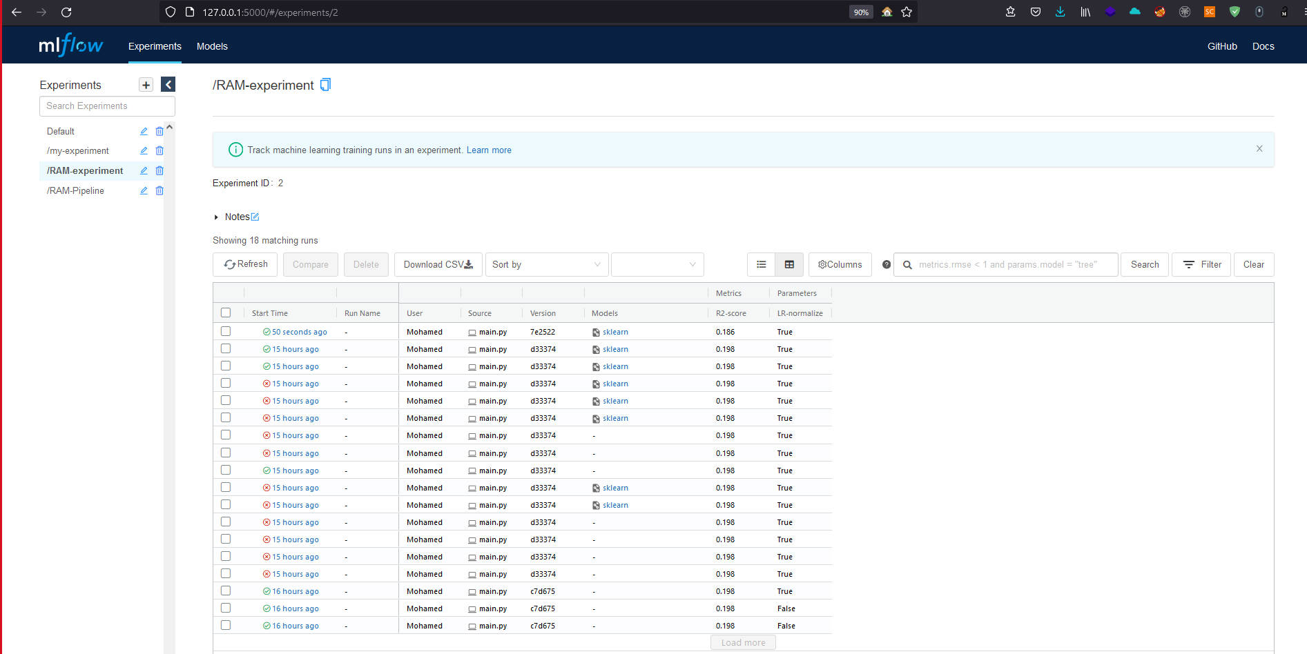Open the Filter options
Viewport: 1307px width, 654px height.
click(x=1201, y=264)
